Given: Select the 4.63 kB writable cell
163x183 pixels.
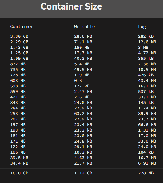Looking at the screenshot, I should coord(83,158).
